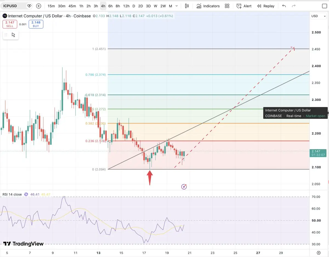
Task: Open chart settings gear in bottom corner
Action: point(318,253)
